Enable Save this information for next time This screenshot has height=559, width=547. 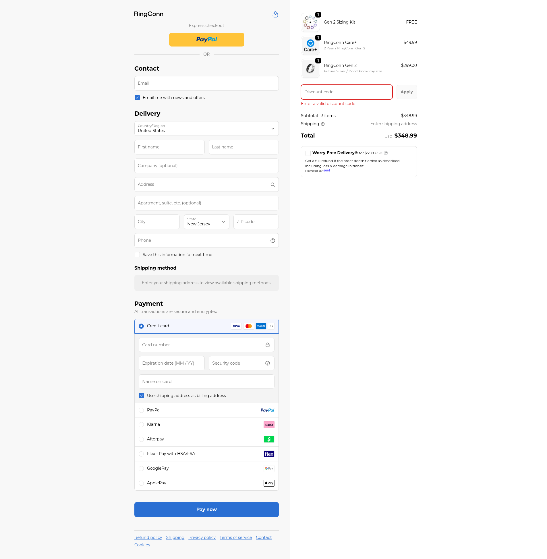pyautogui.click(x=137, y=255)
